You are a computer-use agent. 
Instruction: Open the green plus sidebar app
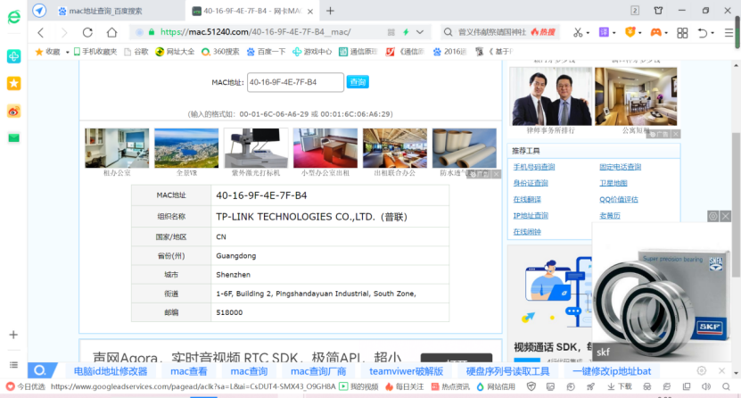click(13, 56)
